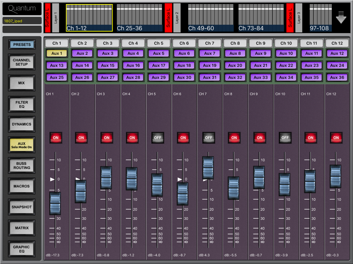
Task: Click the Layer 2 label button
Action: 177,18
